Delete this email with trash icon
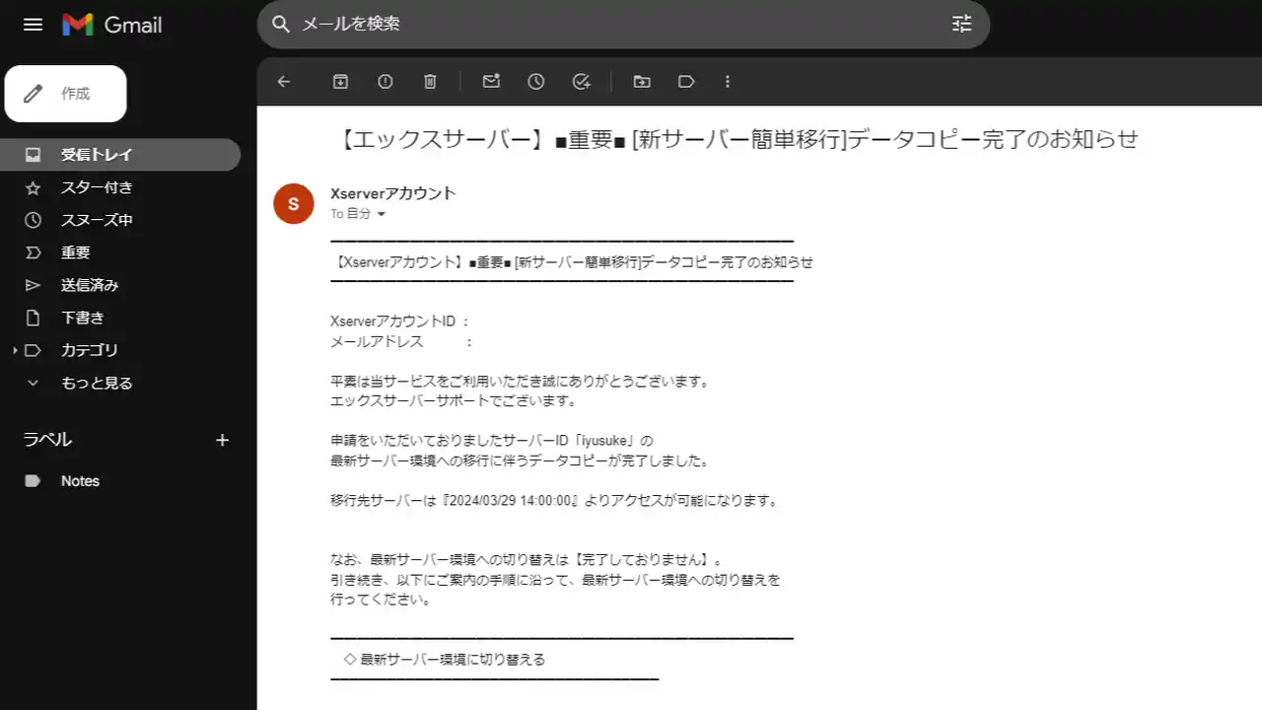Screen dimensions: 1262x710 click(x=430, y=82)
